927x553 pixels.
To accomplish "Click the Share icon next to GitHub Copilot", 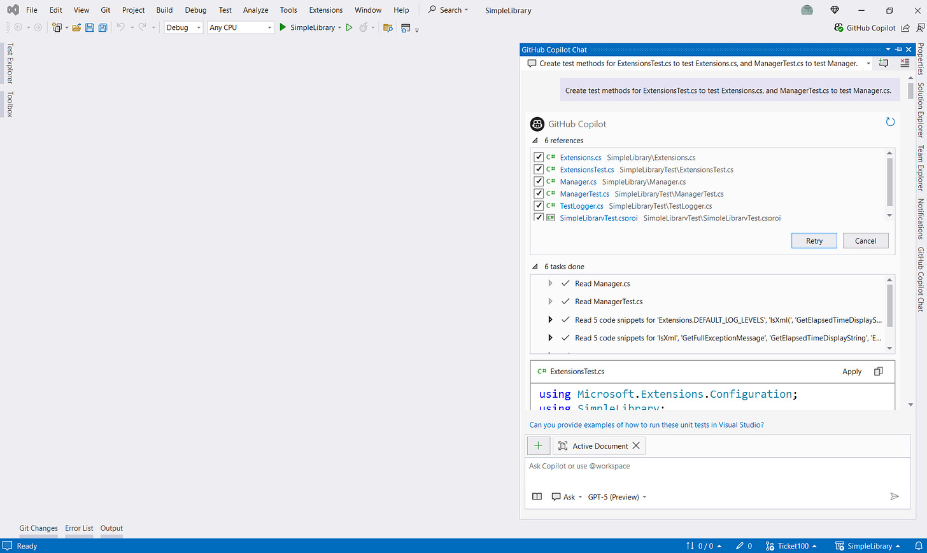I will click(905, 27).
